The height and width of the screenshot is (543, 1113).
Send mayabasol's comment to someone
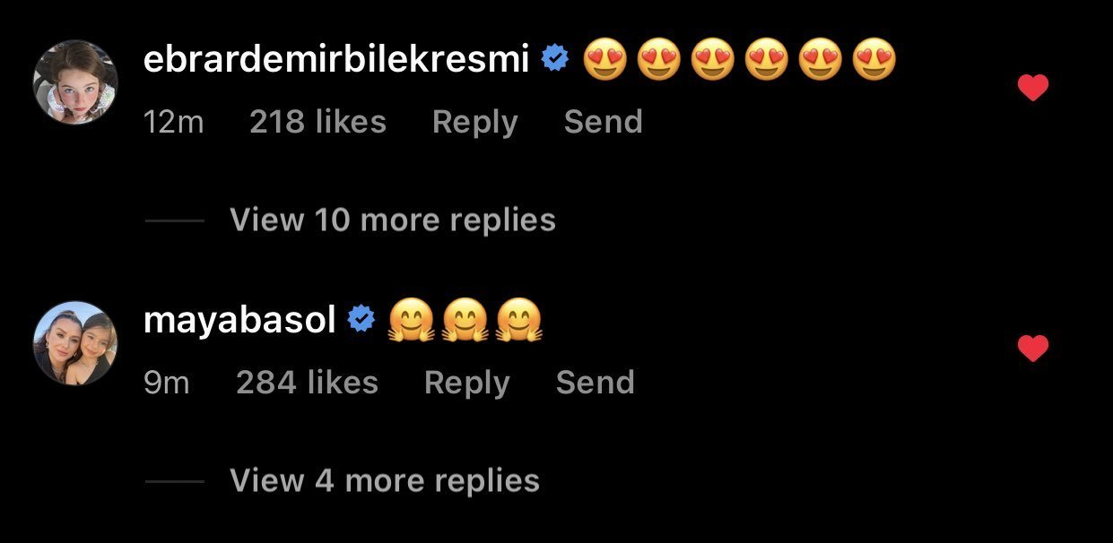pos(595,384)
